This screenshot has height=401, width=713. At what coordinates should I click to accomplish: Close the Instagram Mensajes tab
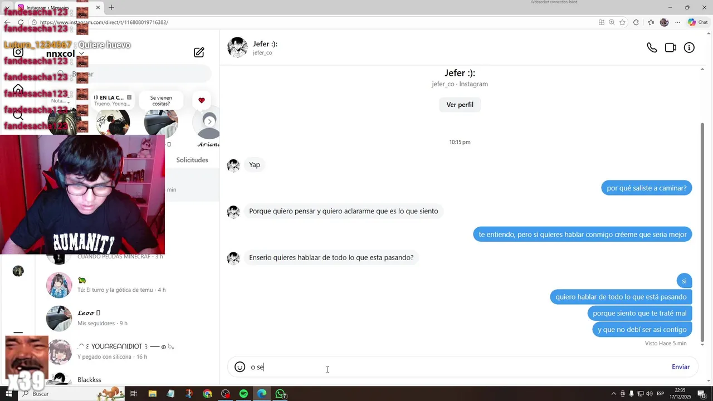click(x=98, y=7)
